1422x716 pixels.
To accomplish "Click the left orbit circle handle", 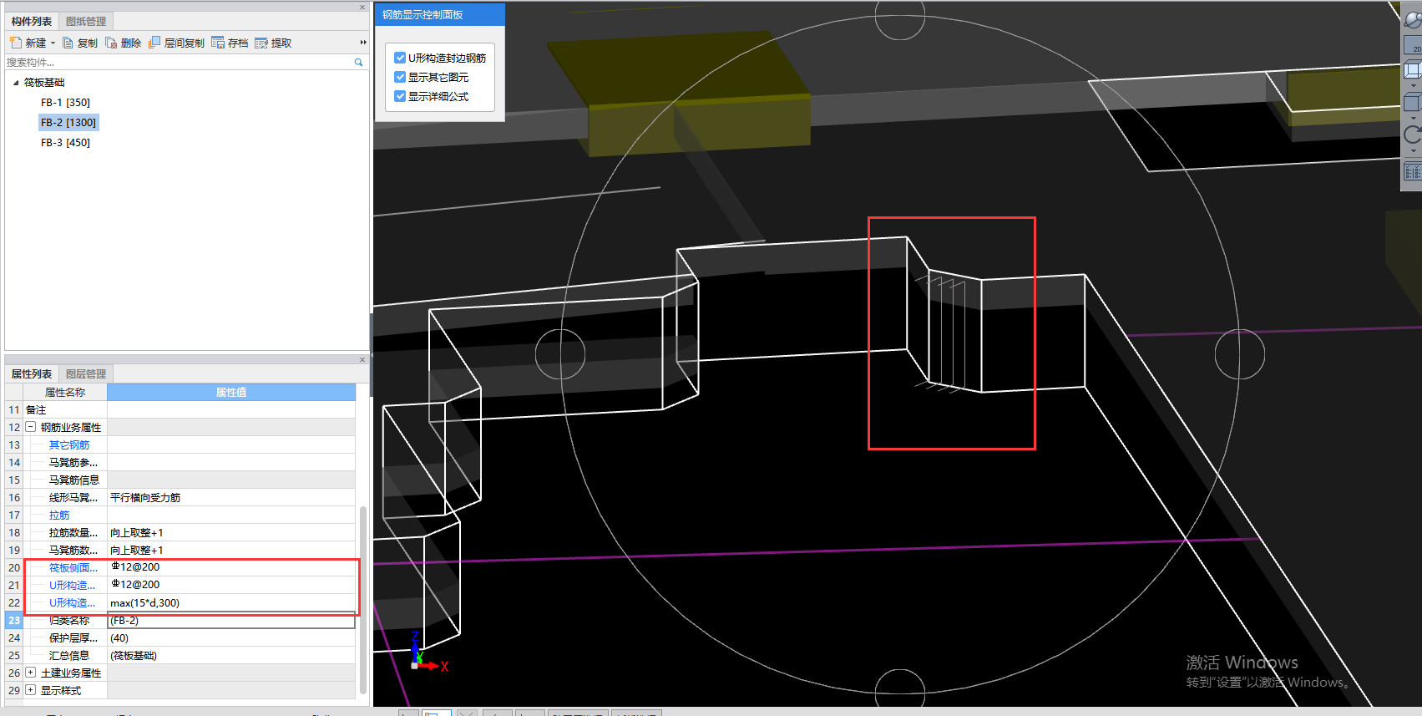I will click(x=559, y=354).
